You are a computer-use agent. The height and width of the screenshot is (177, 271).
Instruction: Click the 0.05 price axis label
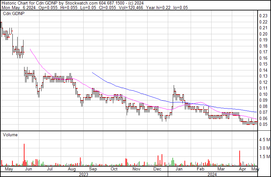[x=263, y=125]
